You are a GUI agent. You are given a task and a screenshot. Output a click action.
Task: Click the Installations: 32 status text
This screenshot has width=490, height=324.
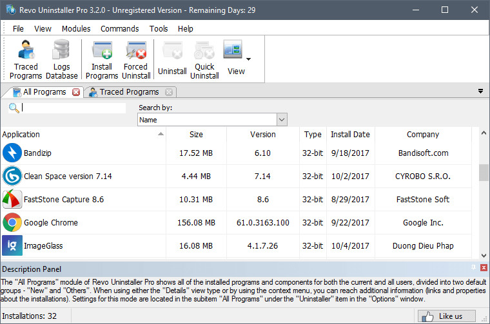point(30,316)
